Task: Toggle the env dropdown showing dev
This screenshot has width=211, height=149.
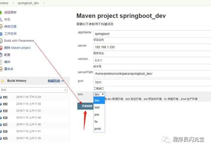Action: tap(99, 94)
